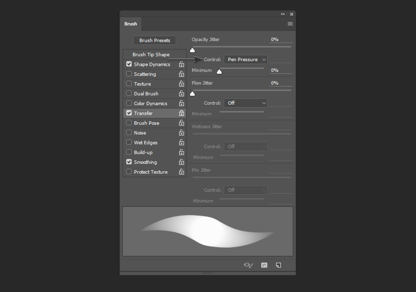
Task: Select the Scattering options row label
Action: [x=145, y=74]
